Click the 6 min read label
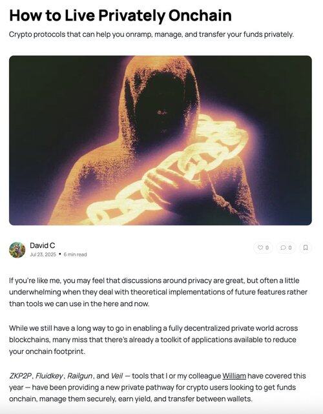This screenshot has height=414, width=323. [76, 254]
